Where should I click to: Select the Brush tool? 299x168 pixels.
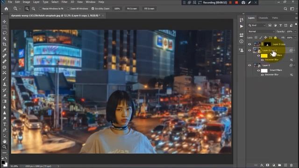click(x=4, y=79)
